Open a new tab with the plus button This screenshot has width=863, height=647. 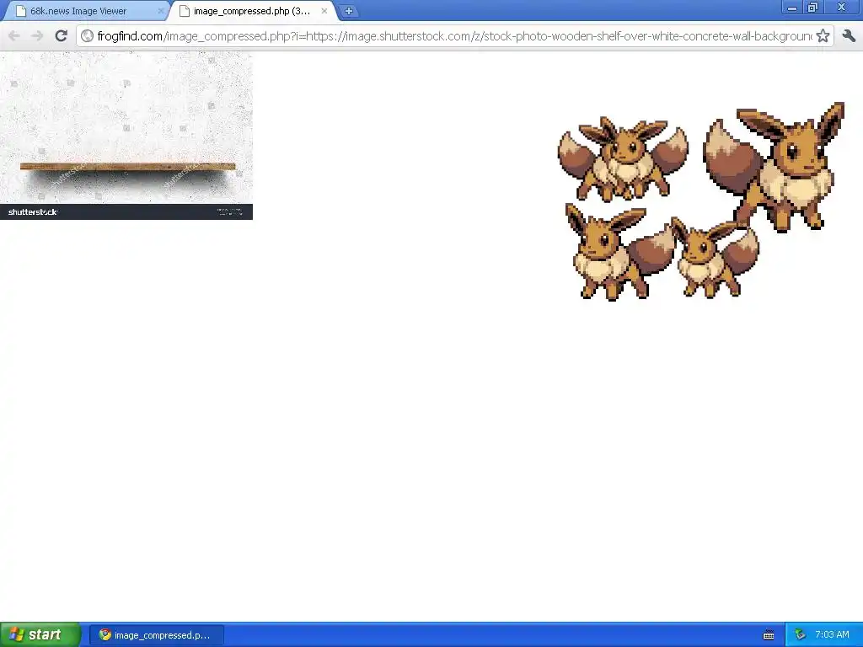(x=348, y=10)
